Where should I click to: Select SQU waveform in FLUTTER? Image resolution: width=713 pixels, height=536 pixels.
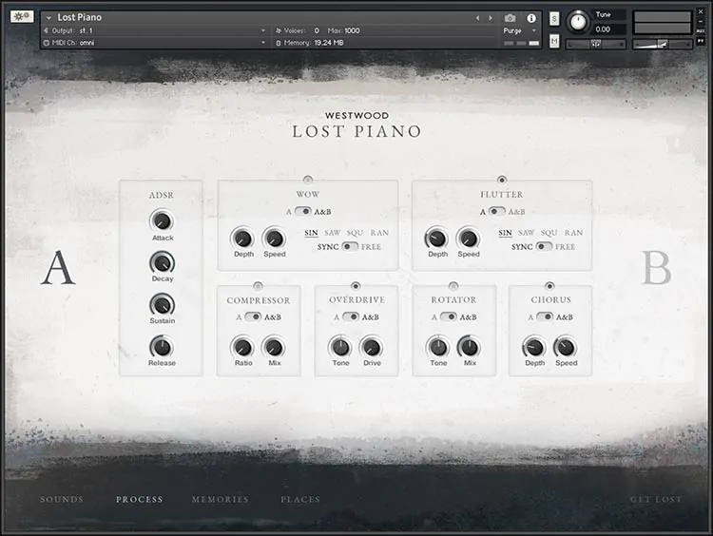tap(549, 233)
